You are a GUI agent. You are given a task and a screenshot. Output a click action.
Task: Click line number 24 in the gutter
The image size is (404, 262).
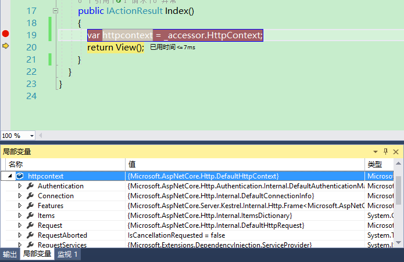coord(31,96)
